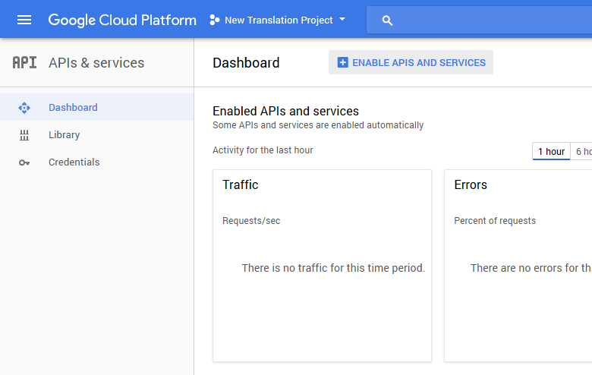592x375 pixels.
Task: Click the Activity for the last hour text
Action: click(263, 150)
